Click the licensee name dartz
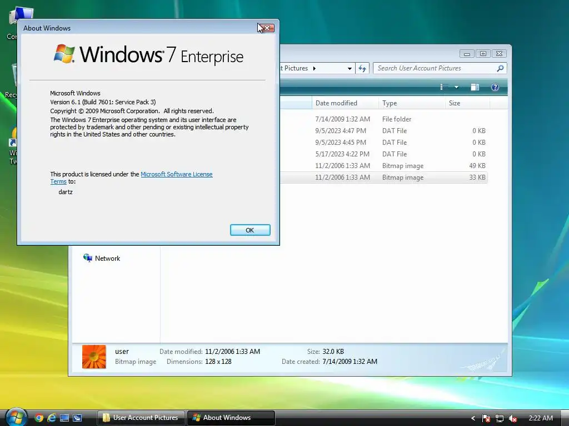This screenshot has width=569, height=426. (66, 192)
